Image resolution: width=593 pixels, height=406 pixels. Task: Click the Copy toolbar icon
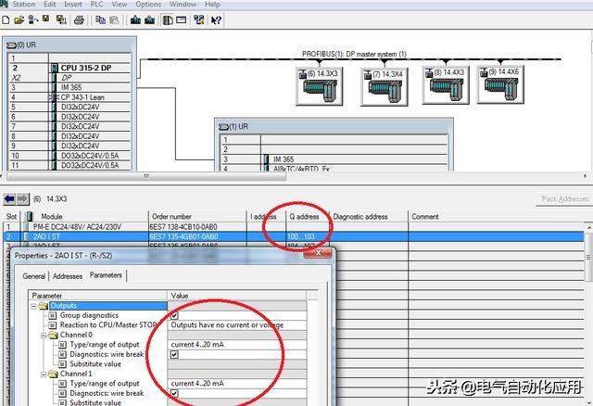(98, 19)
